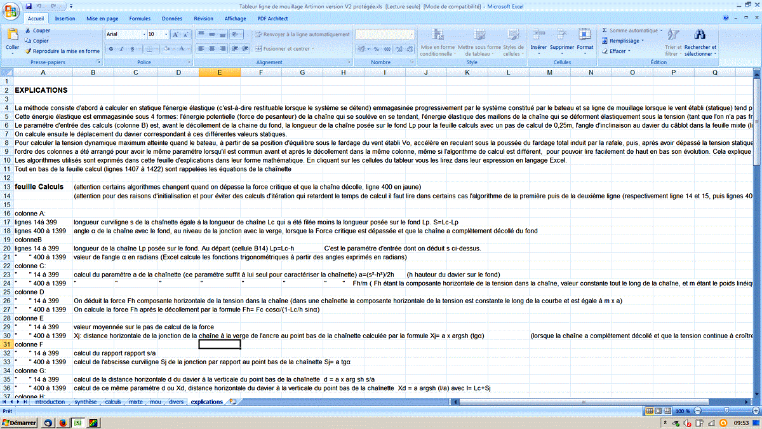
Task: Open the Presse-papiers dialog launcher
Action: click(98, 62)
